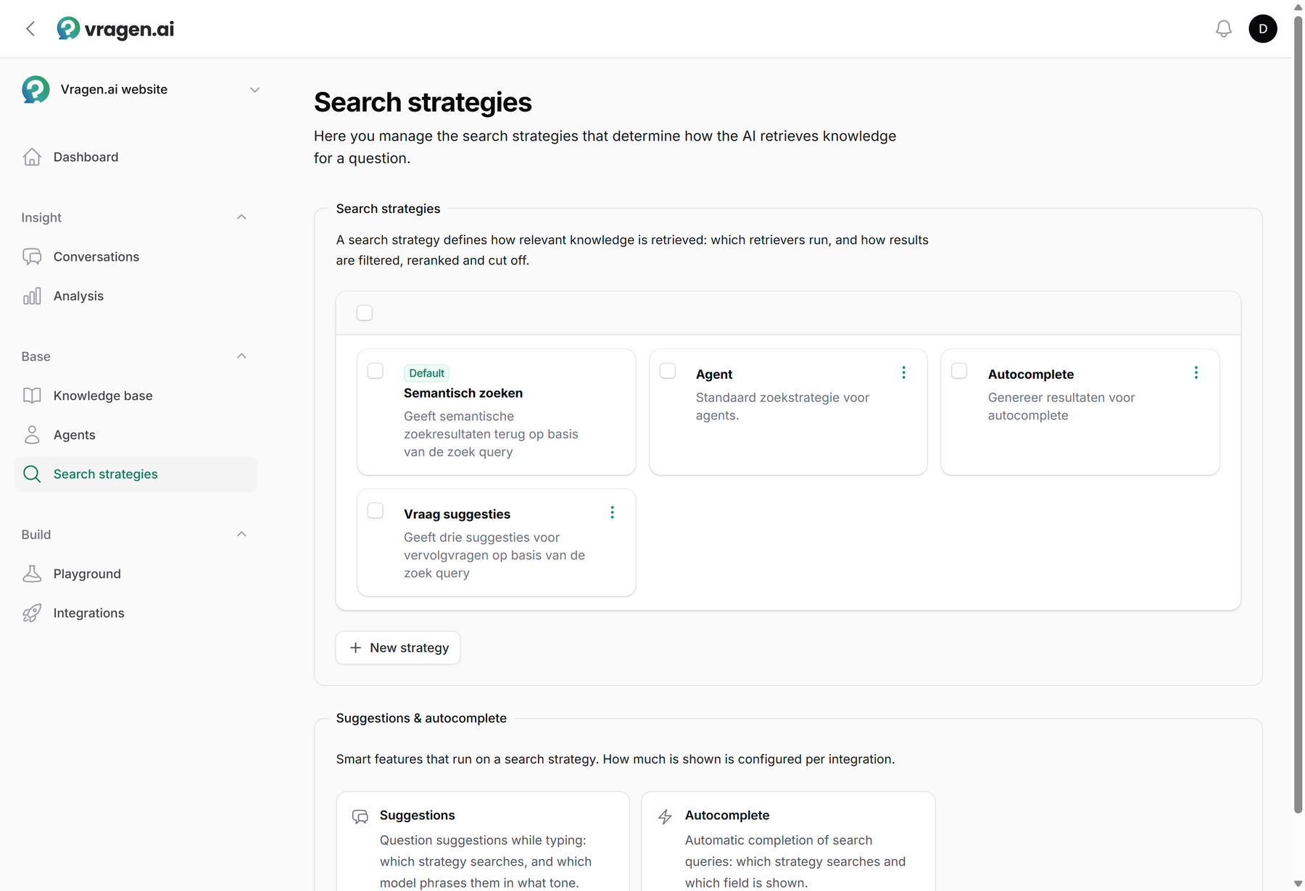Screen dimensions: 1305x891
Task: Collapse the Insight sidebar section
Action: (241, 217)
